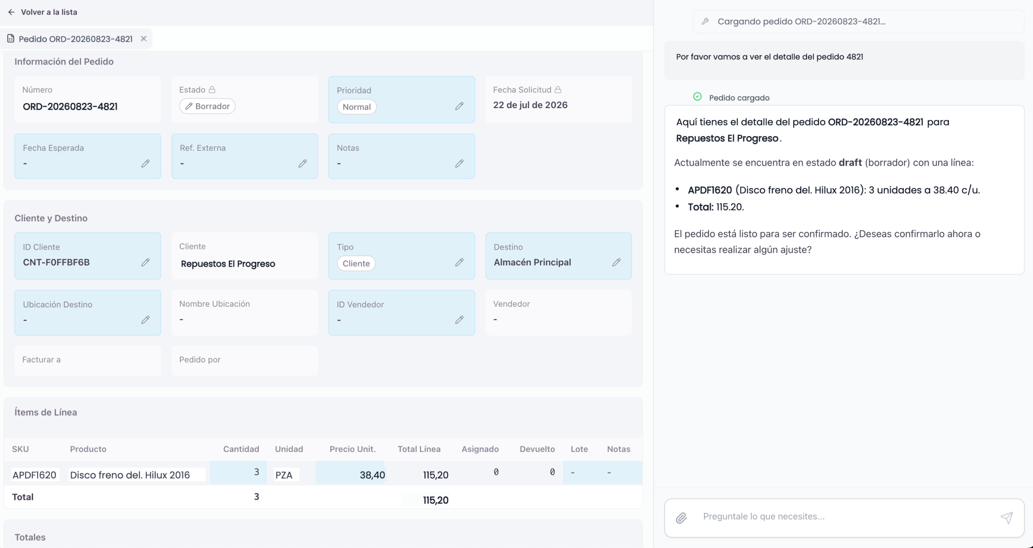The width and height of the screenshot is (1033, 548).
Task: Close the Pedido ORD-20260823-4821 tab
Action: click(x=144, y=39)
